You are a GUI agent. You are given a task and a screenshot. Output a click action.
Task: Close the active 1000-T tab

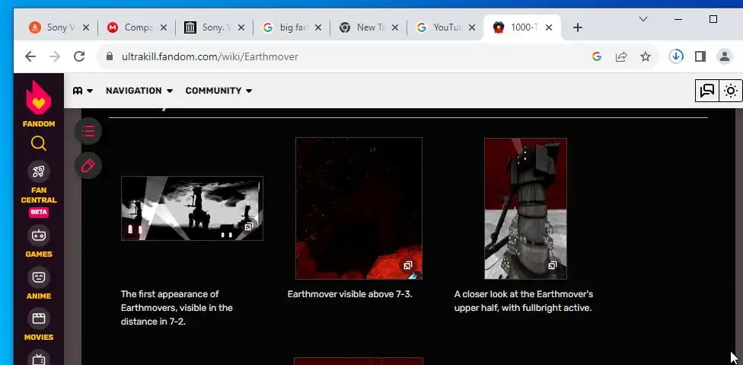[549, 27]
